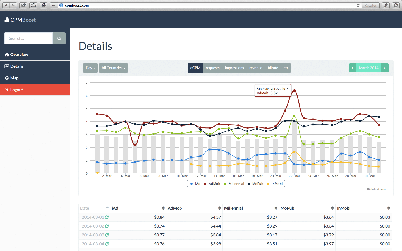Click the browser home icon
This screenshot has width=402, height=251.
pos(43,5)
